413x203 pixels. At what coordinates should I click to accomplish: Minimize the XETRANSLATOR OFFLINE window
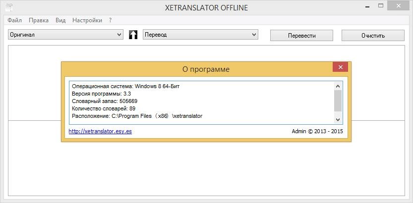(367, 6)
